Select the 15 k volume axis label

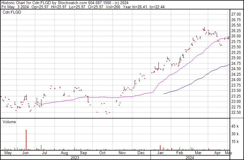(x=235, y=142)
